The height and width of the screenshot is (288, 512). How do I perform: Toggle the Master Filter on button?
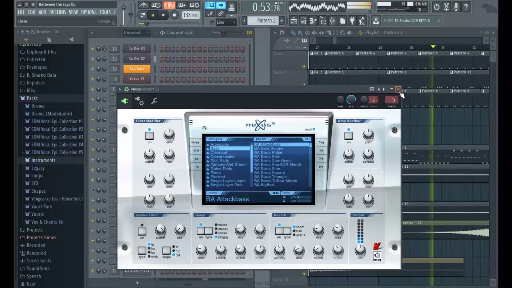(x=142, y=231)
